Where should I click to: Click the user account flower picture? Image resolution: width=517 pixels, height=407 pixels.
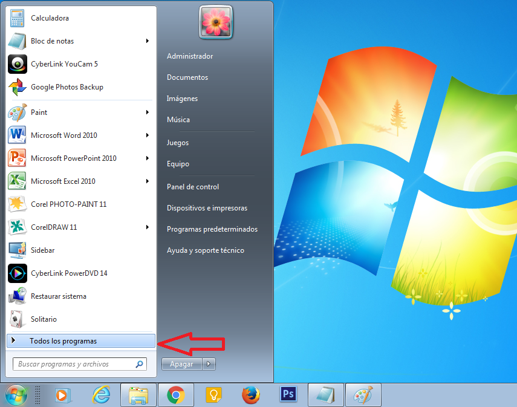point(216,22)
